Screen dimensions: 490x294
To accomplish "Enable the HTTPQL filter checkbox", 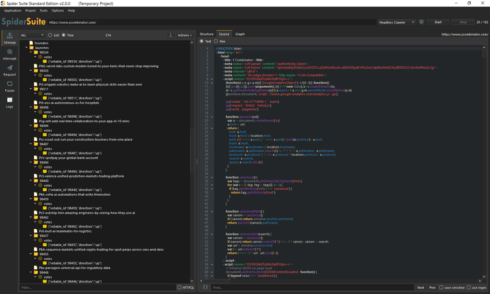I will tap(180, 287).
